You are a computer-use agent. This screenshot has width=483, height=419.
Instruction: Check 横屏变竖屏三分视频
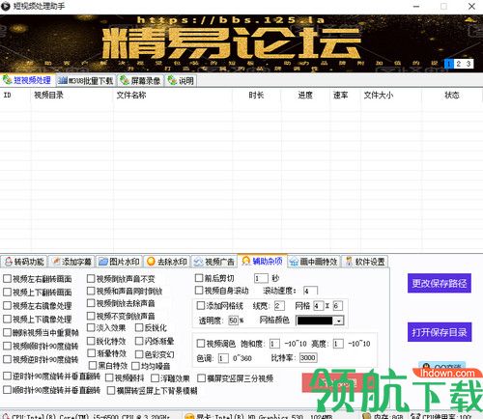pos(202,378)
